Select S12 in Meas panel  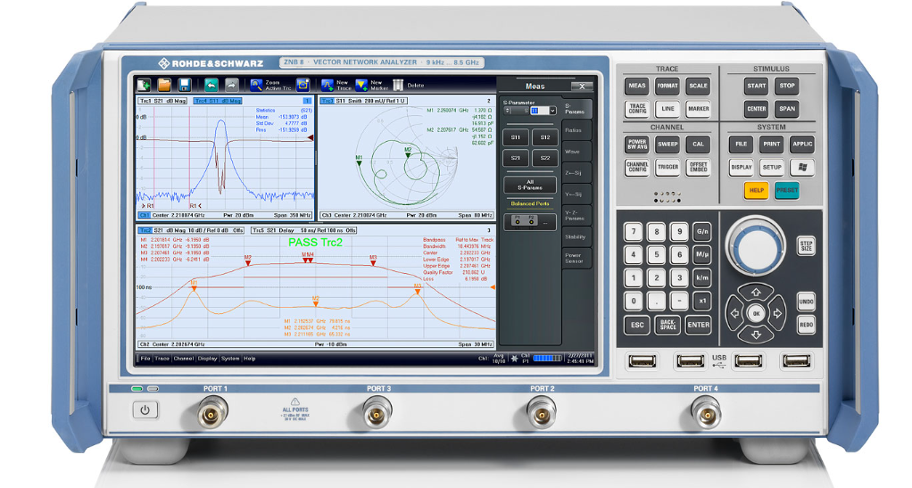coord(545,138)
